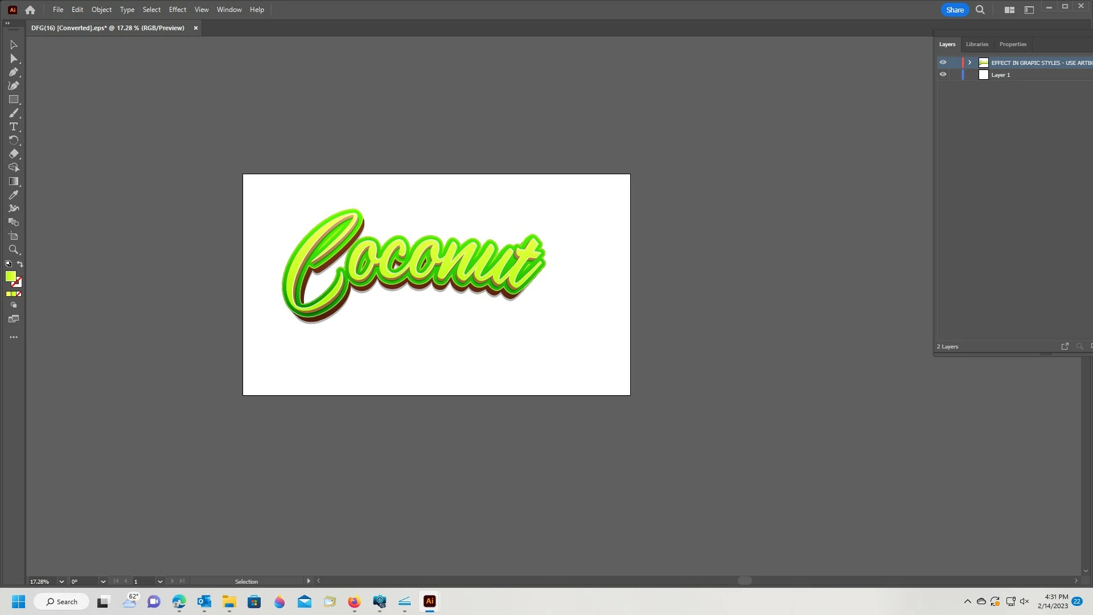Select the Rectangle tool
Screen dimensions: 1093x615
click(14, 100)
